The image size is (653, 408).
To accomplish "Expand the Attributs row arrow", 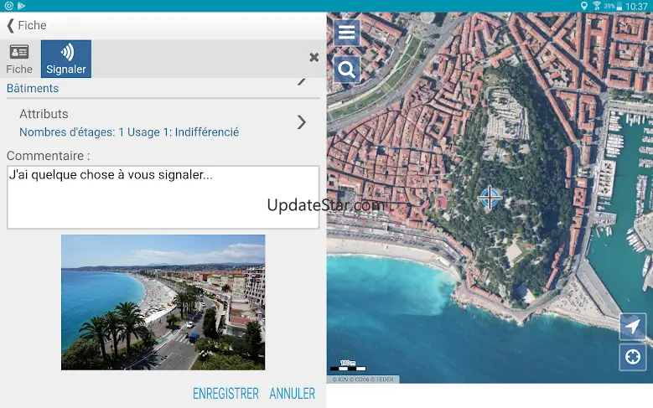I will point(302,122).
